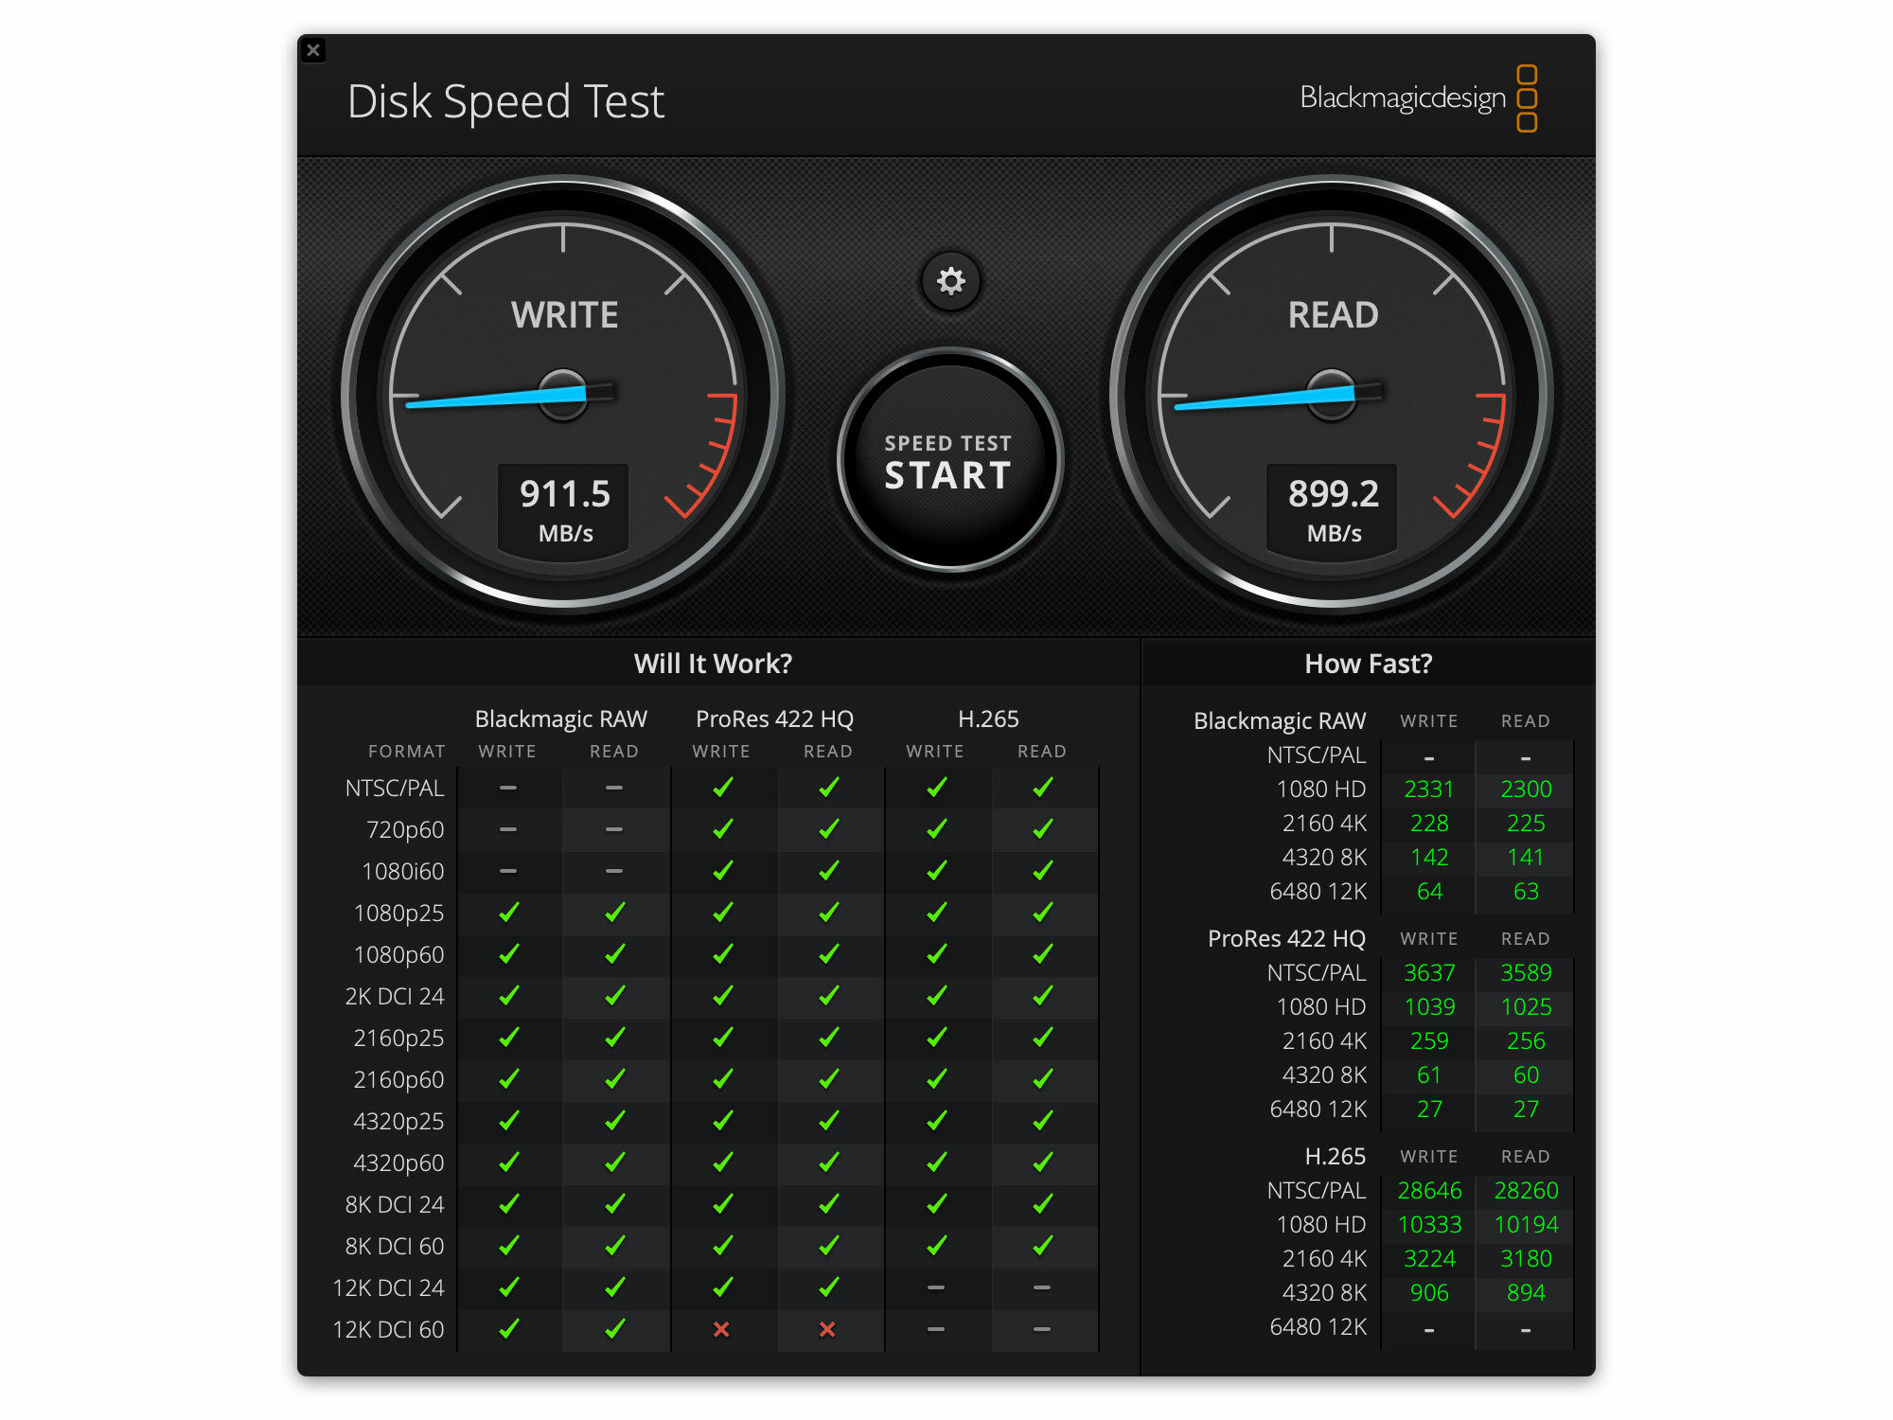Click H.265 read checkmark for NTSC/PAL
Image resolution: width=1893 pixels, height=1420 pixels.
[1042, 788]
